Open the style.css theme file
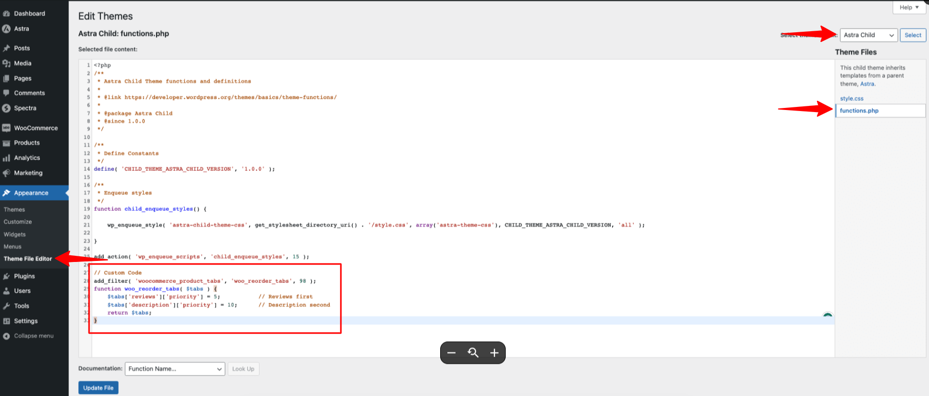Screen dimensions: 929x396 point(851,99)
